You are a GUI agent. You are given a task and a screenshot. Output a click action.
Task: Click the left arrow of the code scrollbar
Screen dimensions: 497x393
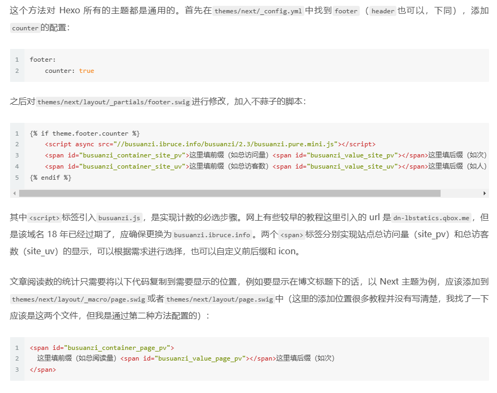[14, 194]
